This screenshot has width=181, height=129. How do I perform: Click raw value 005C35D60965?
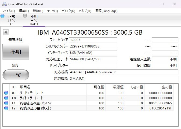coord(160,103)
